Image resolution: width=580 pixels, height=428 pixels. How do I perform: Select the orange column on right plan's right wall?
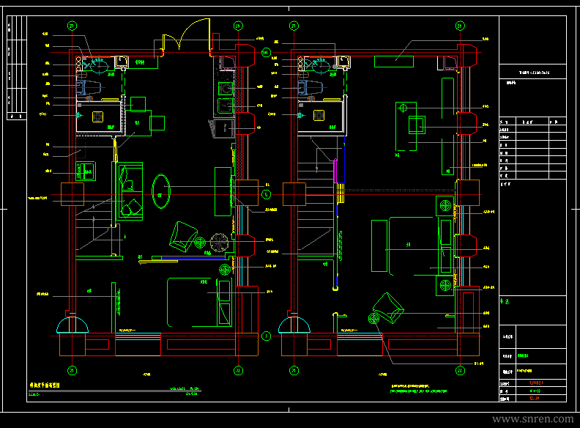coord(468,193)
